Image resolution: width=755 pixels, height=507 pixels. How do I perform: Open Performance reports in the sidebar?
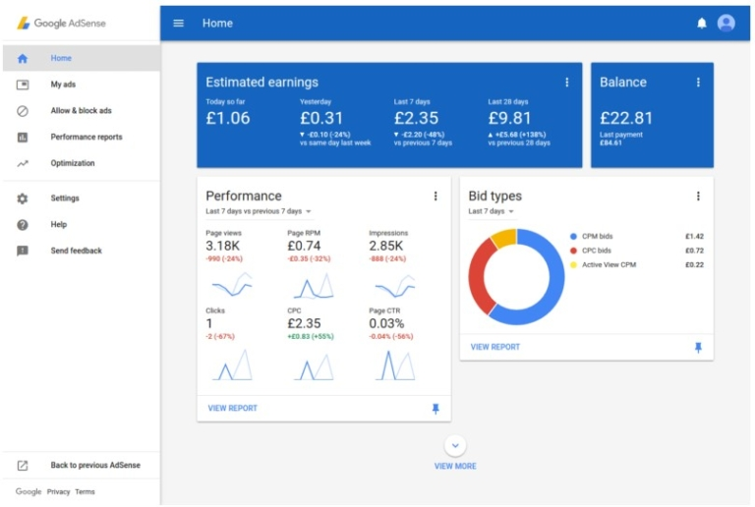(x=87, y=137)
